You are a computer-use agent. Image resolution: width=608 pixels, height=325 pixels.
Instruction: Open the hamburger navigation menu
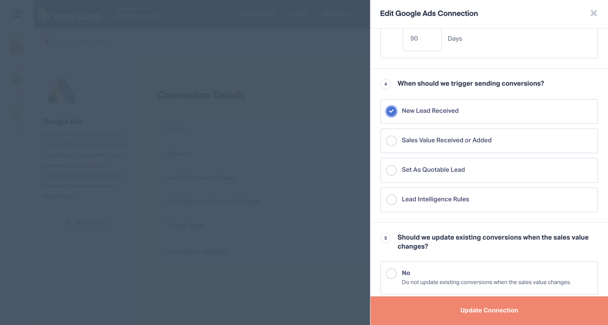click(16, 14)
